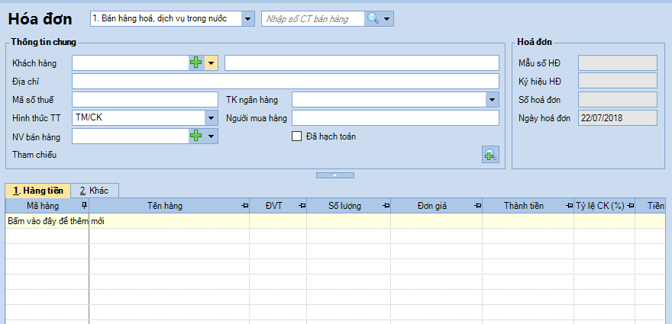The height and width of the screenshot is (324, 672).
Task: Click the Số lượng column header
Action: [348, 206]
